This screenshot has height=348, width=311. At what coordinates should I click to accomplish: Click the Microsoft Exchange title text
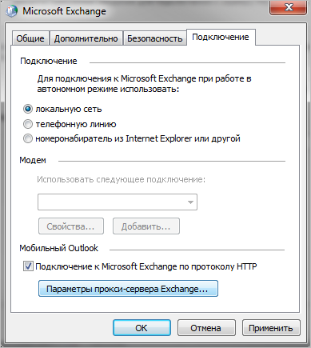(64, 11)
